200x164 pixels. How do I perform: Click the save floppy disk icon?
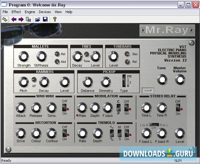point(45,20)
